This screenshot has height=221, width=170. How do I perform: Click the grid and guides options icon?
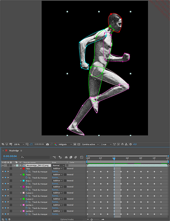pos(27,144)
